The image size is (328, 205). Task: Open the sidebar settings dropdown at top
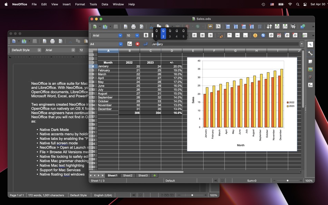tap(310, 44)
